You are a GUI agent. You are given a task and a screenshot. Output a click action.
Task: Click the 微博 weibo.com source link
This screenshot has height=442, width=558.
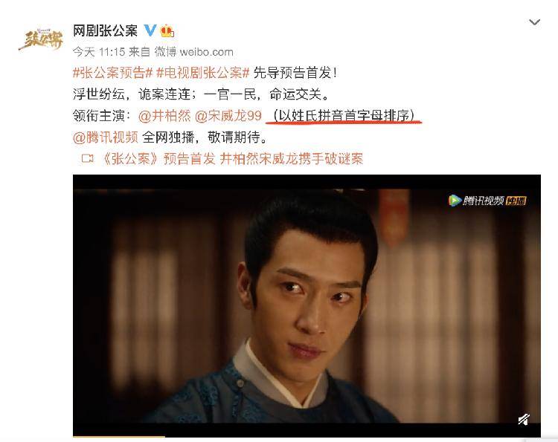(x=194, y=52)
